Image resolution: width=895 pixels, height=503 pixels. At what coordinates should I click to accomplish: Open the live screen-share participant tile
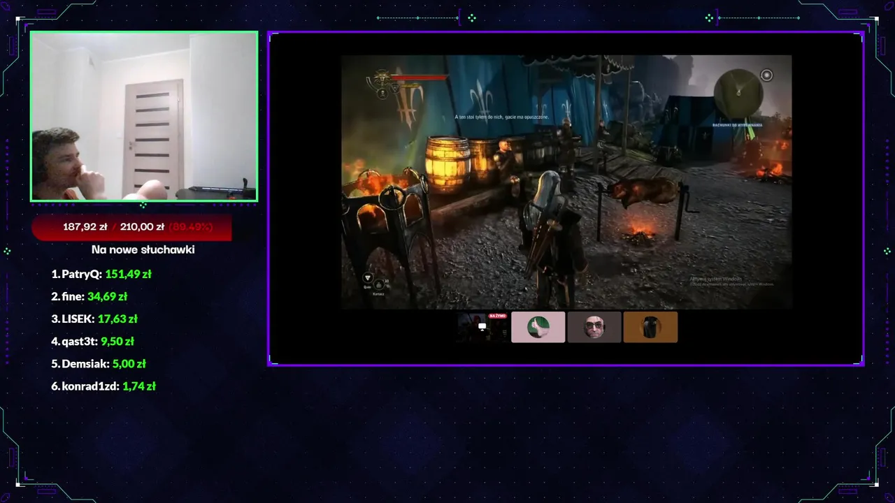[x=482, y=327]
